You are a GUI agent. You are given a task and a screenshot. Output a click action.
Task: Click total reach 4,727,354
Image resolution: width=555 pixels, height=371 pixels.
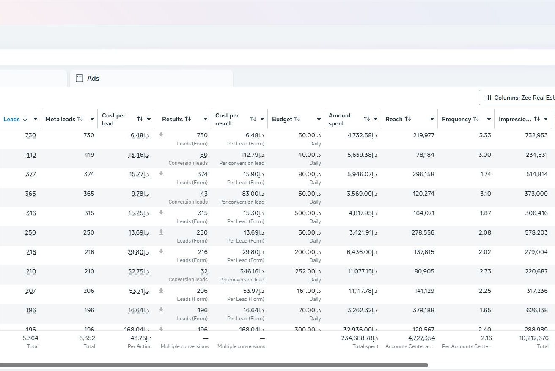pyautogui.click(x=421, y=338)
